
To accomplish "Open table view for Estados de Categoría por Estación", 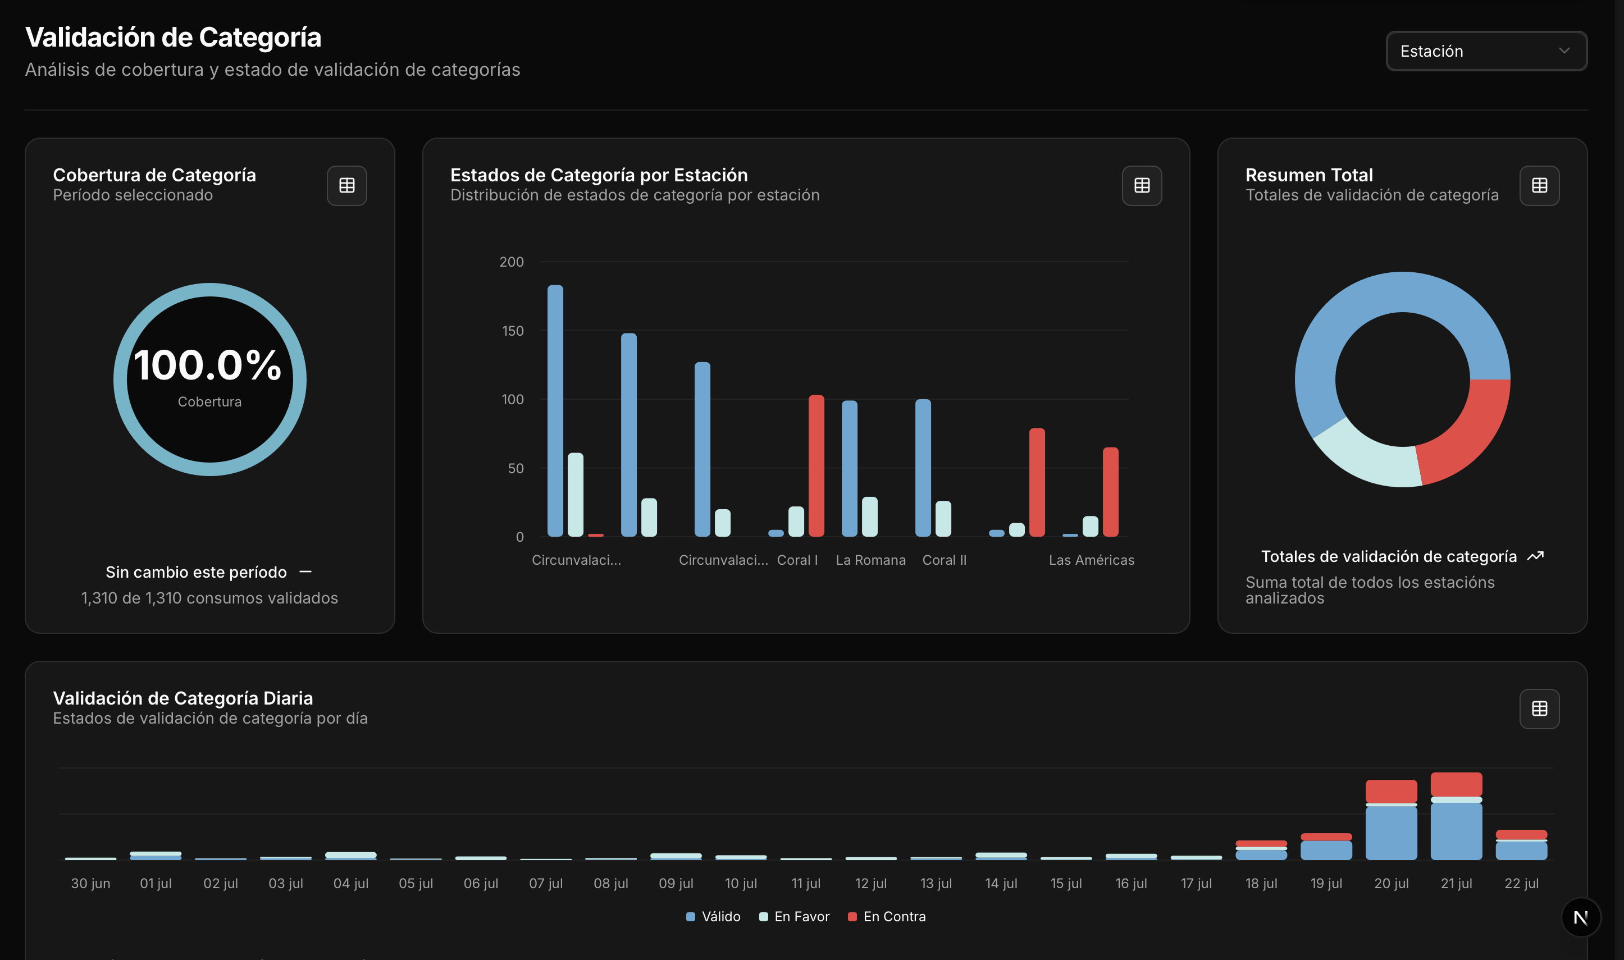I will tap(1141, 186).
